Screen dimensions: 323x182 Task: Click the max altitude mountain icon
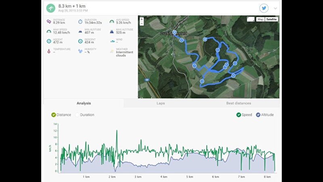pyautogui.click(x=112, y=31)
